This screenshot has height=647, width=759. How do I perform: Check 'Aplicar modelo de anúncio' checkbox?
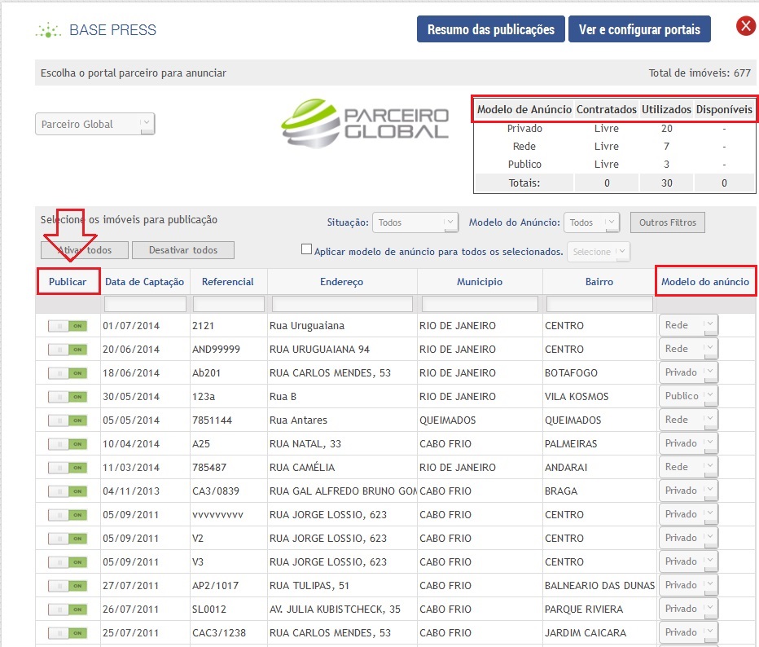pyautogui.click(x=307, y=251)
